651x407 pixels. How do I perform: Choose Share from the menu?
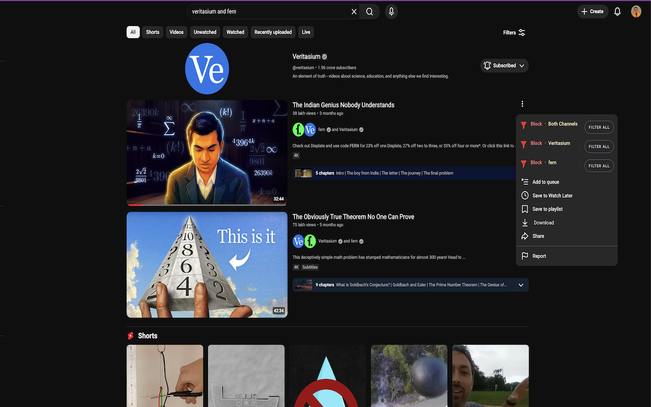567,237
